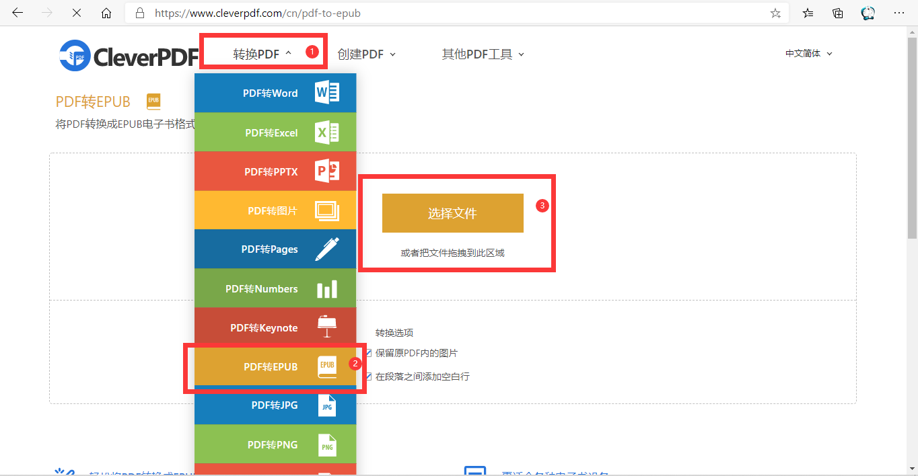View site security lock information
Screen dimensions: 918x476
[140, 13]
